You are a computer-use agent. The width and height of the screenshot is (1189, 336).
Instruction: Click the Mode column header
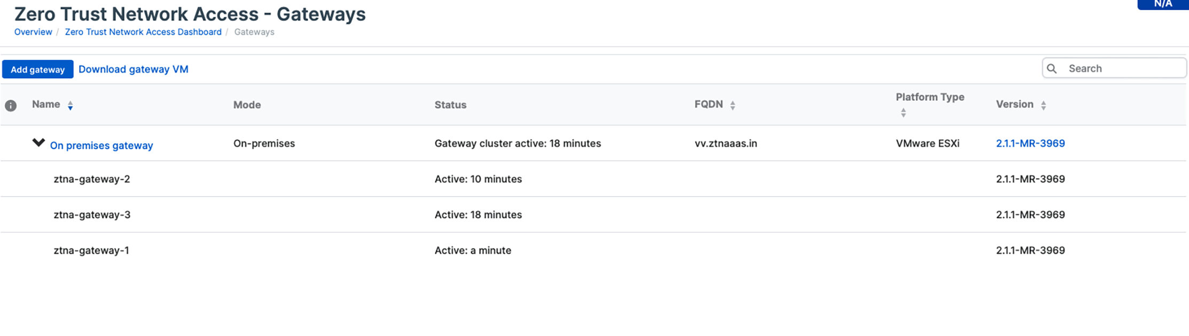pyautogui.click(x=247, y=105)
